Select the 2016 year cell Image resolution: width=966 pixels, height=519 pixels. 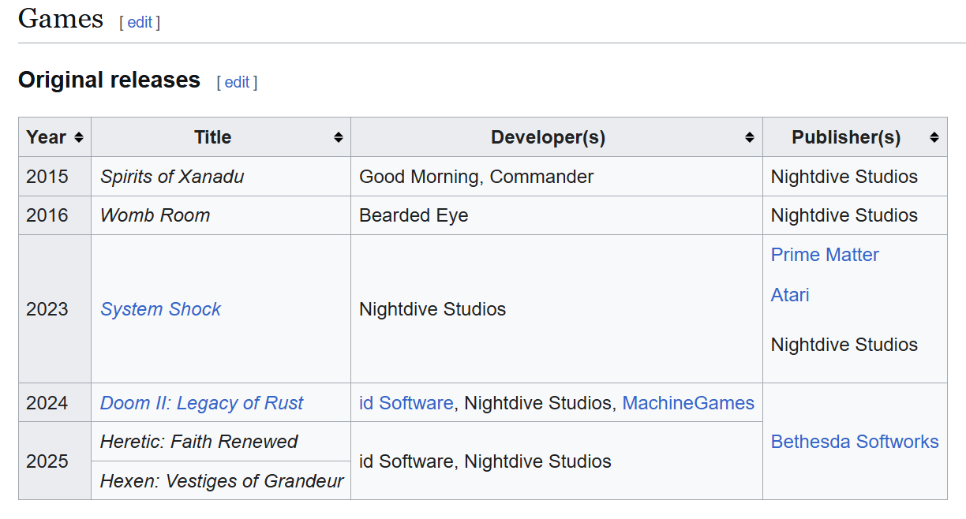pos(54,215)
